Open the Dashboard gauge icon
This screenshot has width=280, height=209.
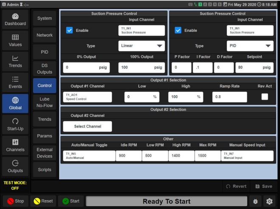point(15,17)
